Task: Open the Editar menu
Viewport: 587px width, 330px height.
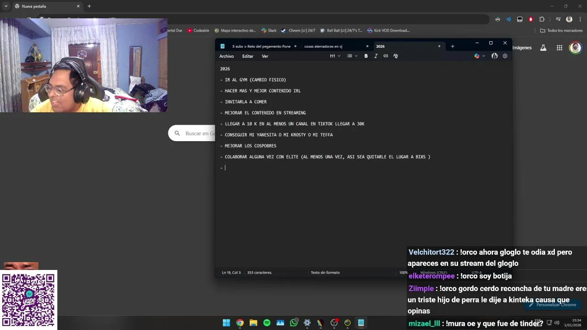Action: point(248,56)
